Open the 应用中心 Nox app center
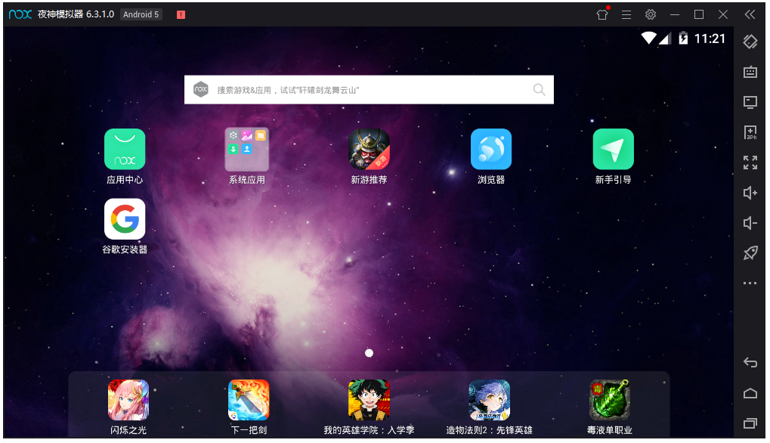Image resolution: width=770 pixels, height=443 pixels. pos(125,149)
